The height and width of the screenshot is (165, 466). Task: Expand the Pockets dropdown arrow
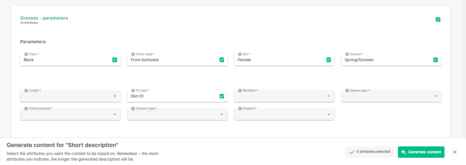(x=328, y=114)
